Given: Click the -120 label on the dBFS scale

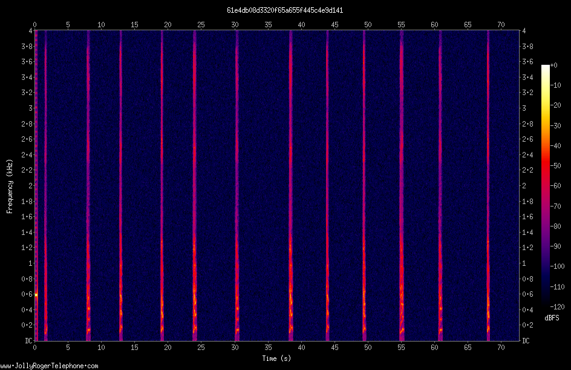Looking at the screenshot, I should click(557, 306).
